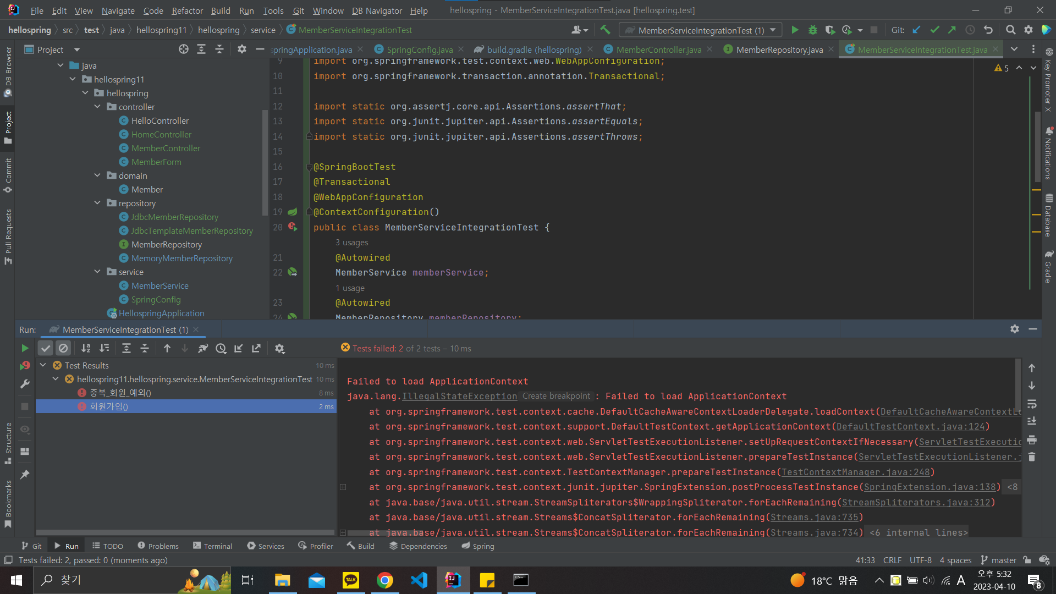
Task: Click Create breakpoint link
Action: click(556, 396)
